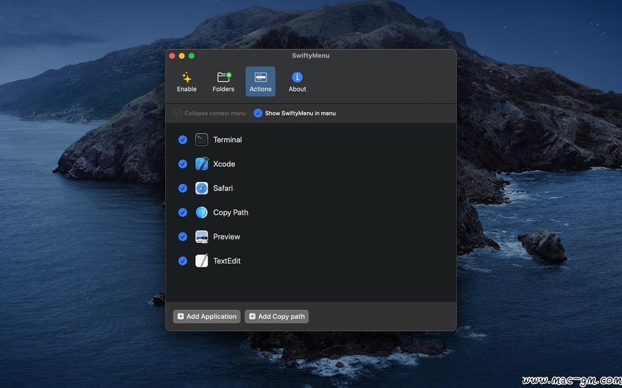The height and width of the screenshot is (388, 622).
Task: Toggle Collapse context menu checkbox
Action: tap(177, 113)
